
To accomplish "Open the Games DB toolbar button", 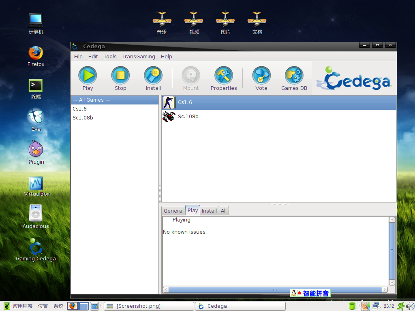I will pos(294,79).
